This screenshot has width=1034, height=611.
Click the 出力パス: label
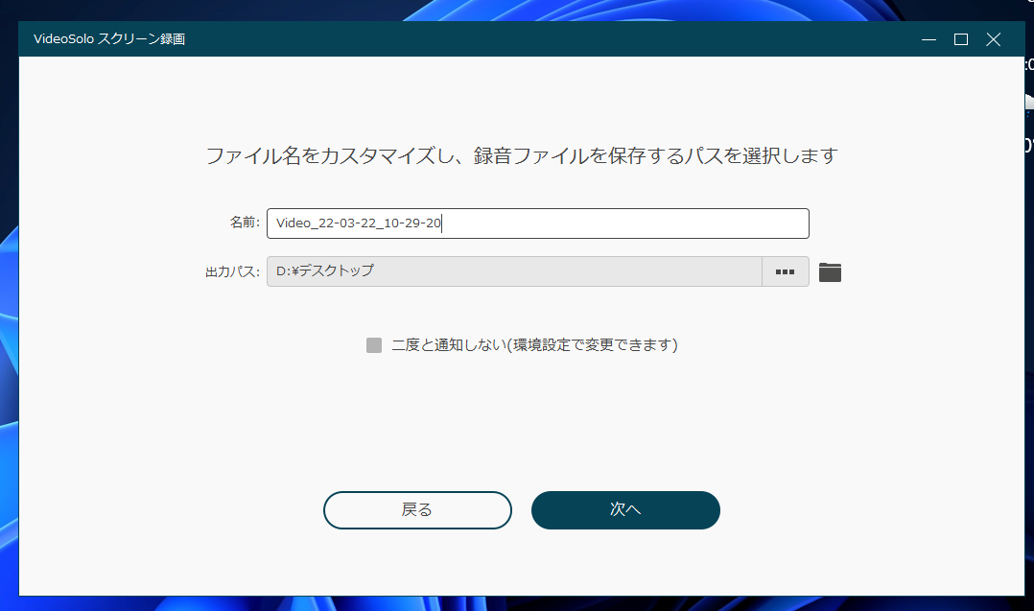(233, 271)
